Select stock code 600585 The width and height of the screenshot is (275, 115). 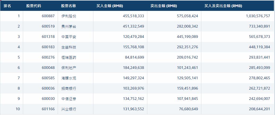[48, 78]
